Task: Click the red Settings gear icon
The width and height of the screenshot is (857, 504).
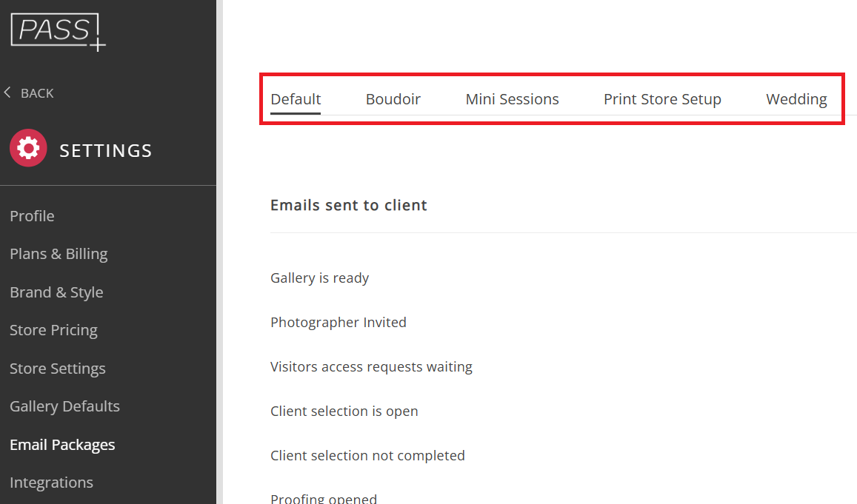Action: 28,148
